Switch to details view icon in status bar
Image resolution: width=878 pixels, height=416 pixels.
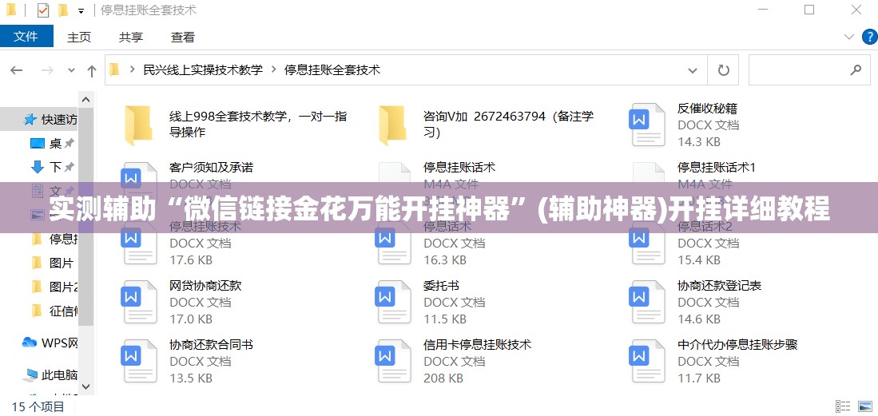[x=843, y=406]
